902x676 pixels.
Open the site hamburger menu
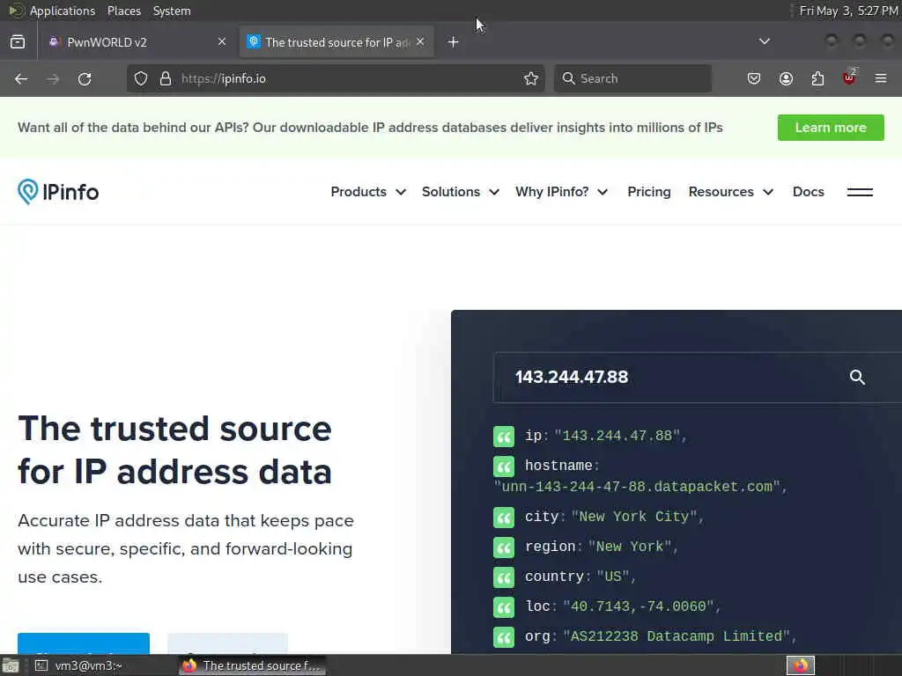[x=860, y=192]
